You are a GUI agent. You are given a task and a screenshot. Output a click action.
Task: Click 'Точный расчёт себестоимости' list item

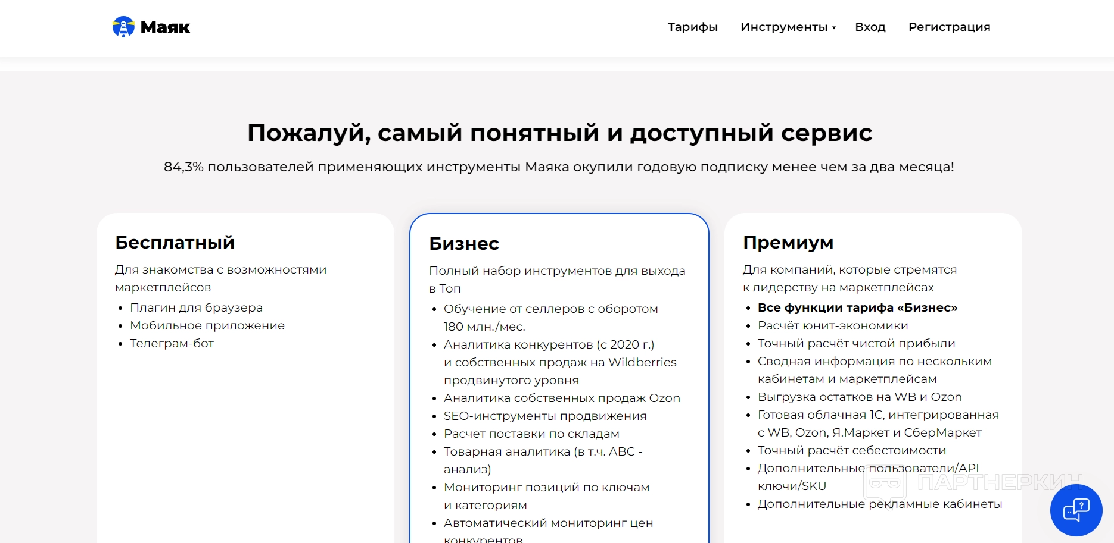[852, 450]
